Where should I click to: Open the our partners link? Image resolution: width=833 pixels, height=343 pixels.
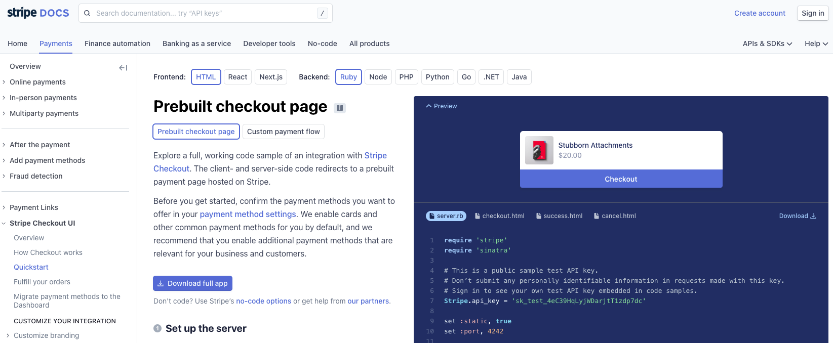pyautogui.click(x=368, y=301)
